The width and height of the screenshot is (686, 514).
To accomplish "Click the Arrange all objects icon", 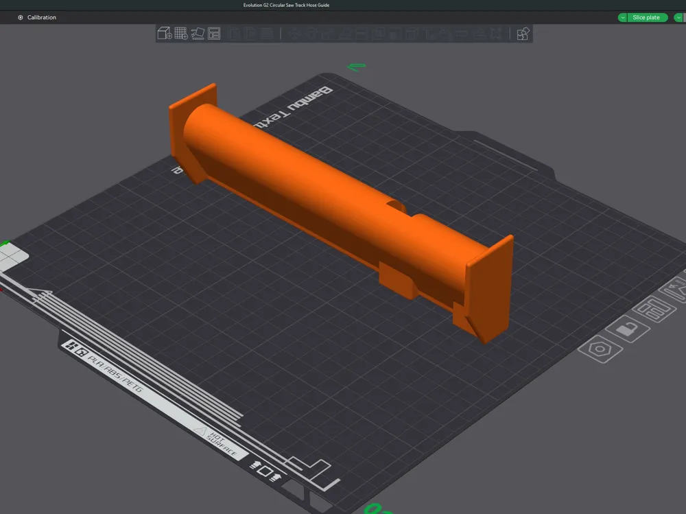I will pyautogui.click(x=214, y=33).
